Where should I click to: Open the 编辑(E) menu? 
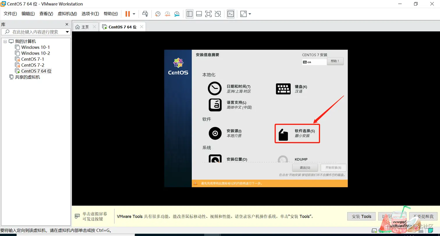[28, 14]
